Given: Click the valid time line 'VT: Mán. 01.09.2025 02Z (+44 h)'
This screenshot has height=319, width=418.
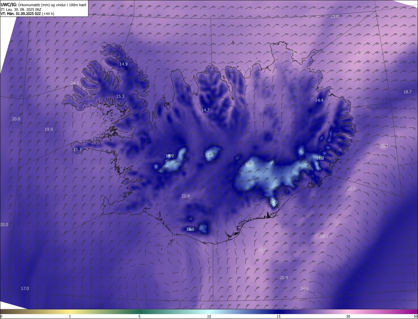Looking at the screenshot, I should (x=27, y=14).
